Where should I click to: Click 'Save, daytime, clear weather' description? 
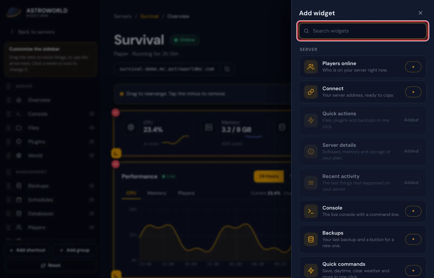(x=356, y=273)
